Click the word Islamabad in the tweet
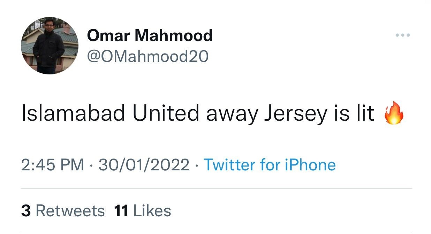The width and height of the screenshot is (431, 234). click(73, 114)
